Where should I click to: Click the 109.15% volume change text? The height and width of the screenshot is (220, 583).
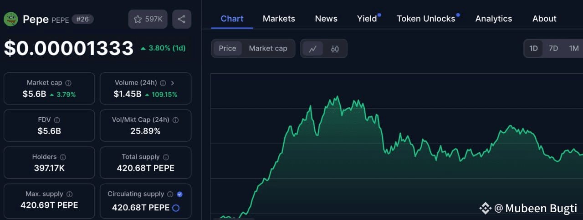click(164, 95)
